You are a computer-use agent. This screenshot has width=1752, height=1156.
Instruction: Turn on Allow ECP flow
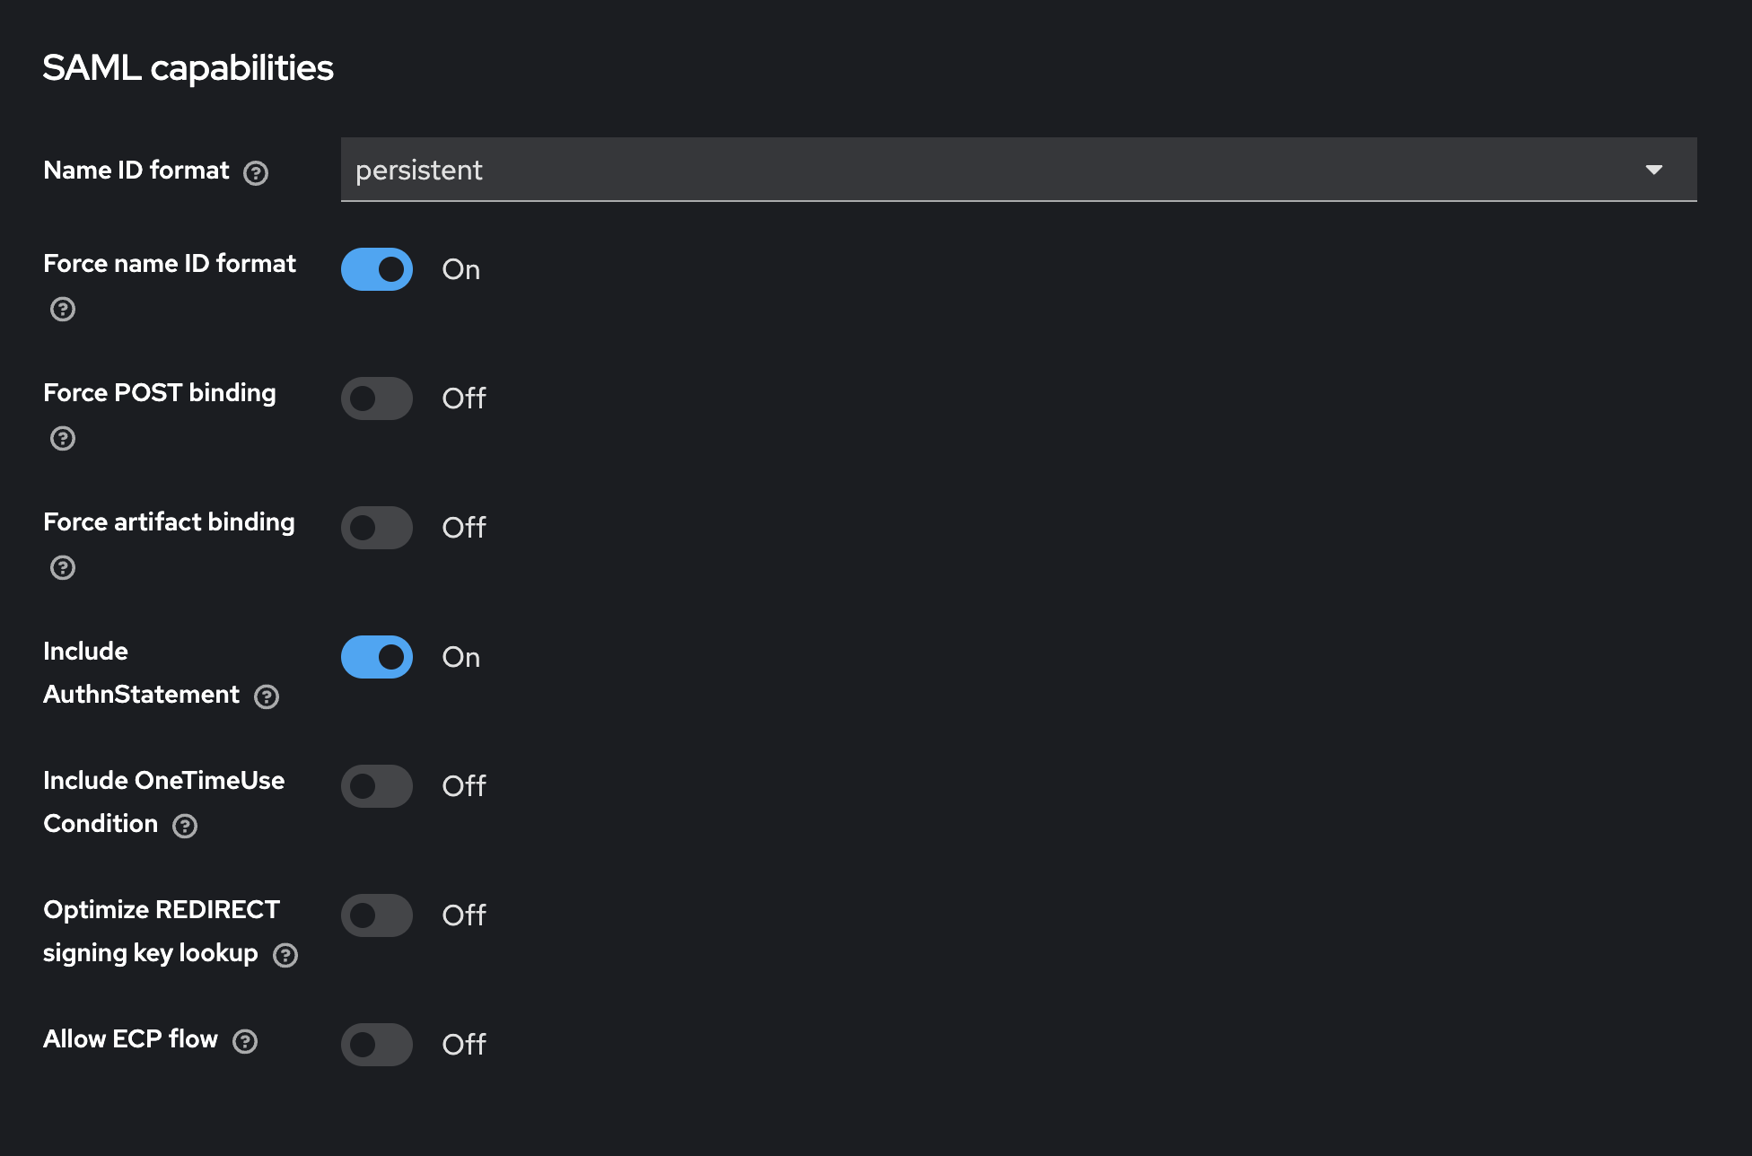pyautogui.click(x=376, y=1044)
